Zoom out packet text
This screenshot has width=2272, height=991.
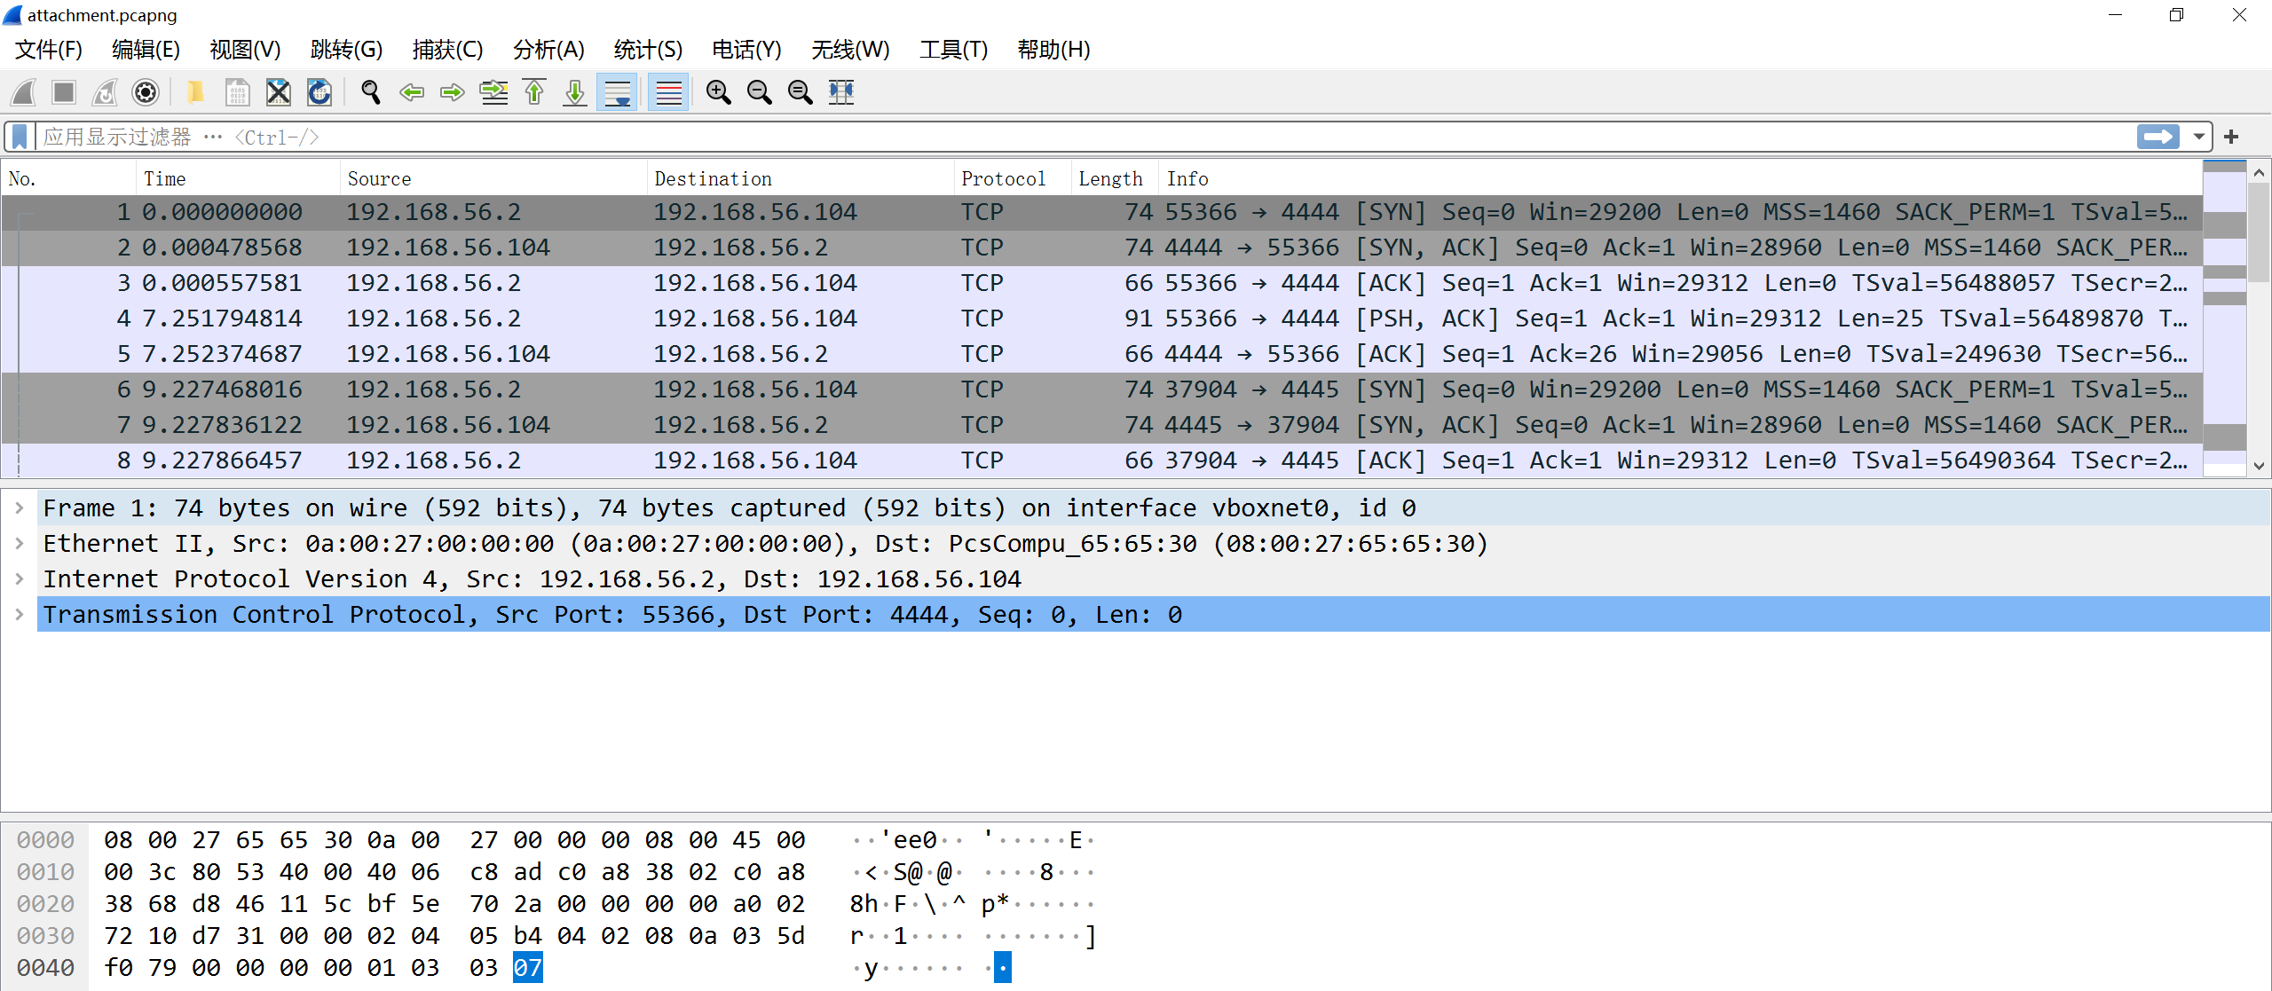click(x=759, y=92)
